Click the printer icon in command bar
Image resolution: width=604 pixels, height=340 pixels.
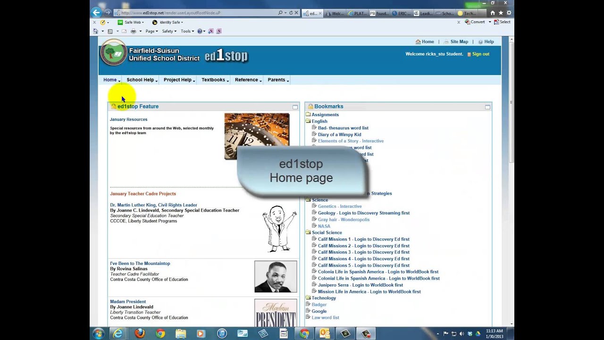tap(133, 31)
